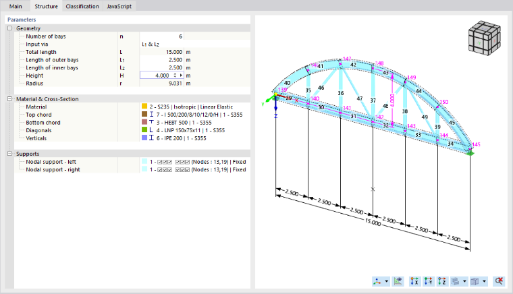Switch to the Classification tab
The width and height of the screenshot is (513, 294).
tap(82, 6)
